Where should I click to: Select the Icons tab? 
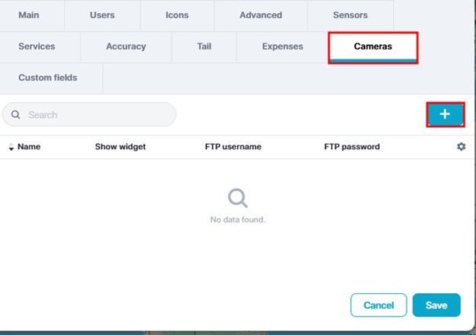(x=177, y=15)
